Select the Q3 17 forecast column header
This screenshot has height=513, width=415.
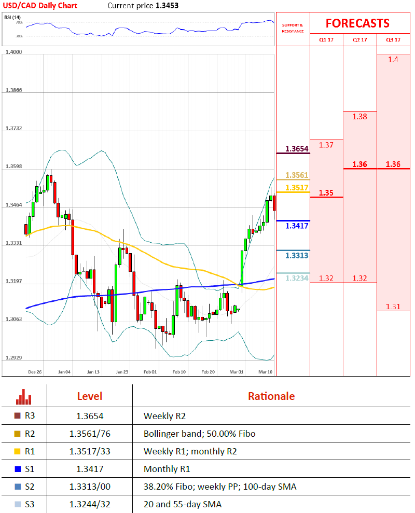(393, 39)
